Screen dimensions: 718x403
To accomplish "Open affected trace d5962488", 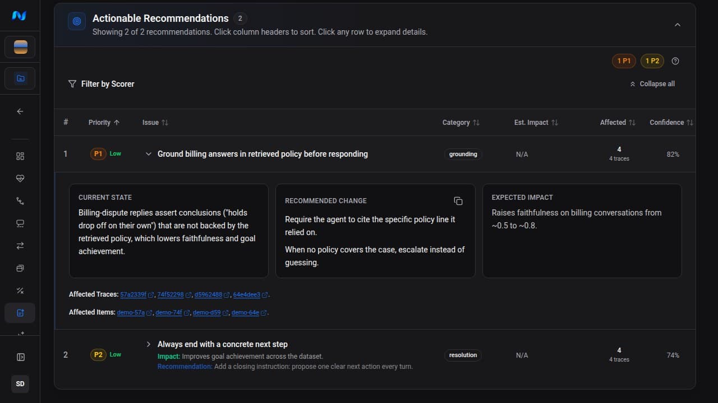I will tap(212, 294).
